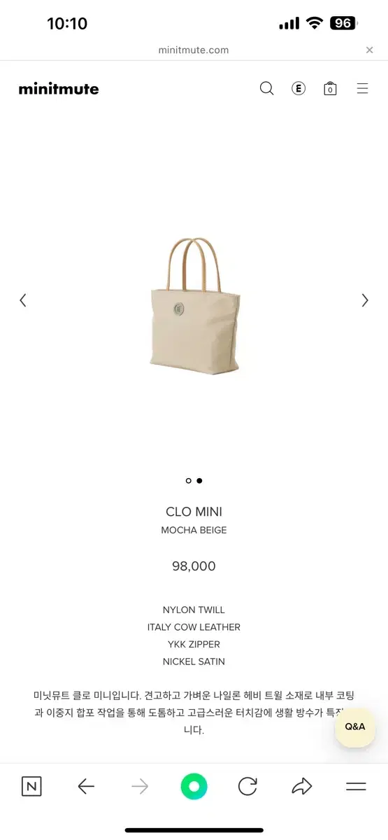The width and height of the screenshot is (388, 840).
Task: Show previous product image with left chevron
Action: (22, 300)
